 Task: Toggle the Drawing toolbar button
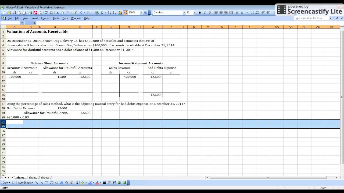(126, 13)
